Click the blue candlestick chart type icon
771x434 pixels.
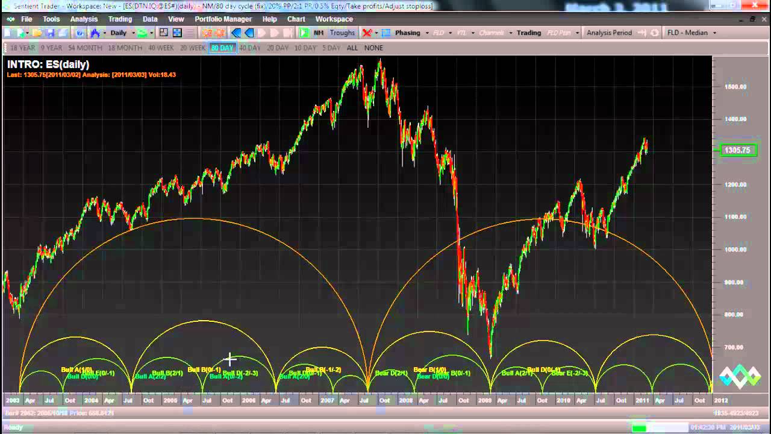[95, 33]
